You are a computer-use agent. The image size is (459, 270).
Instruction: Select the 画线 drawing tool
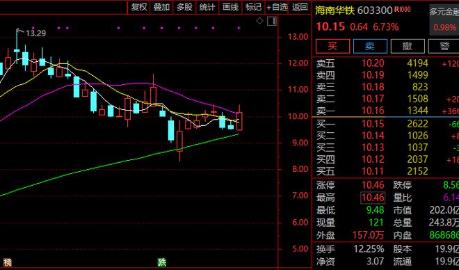[230, 7]
